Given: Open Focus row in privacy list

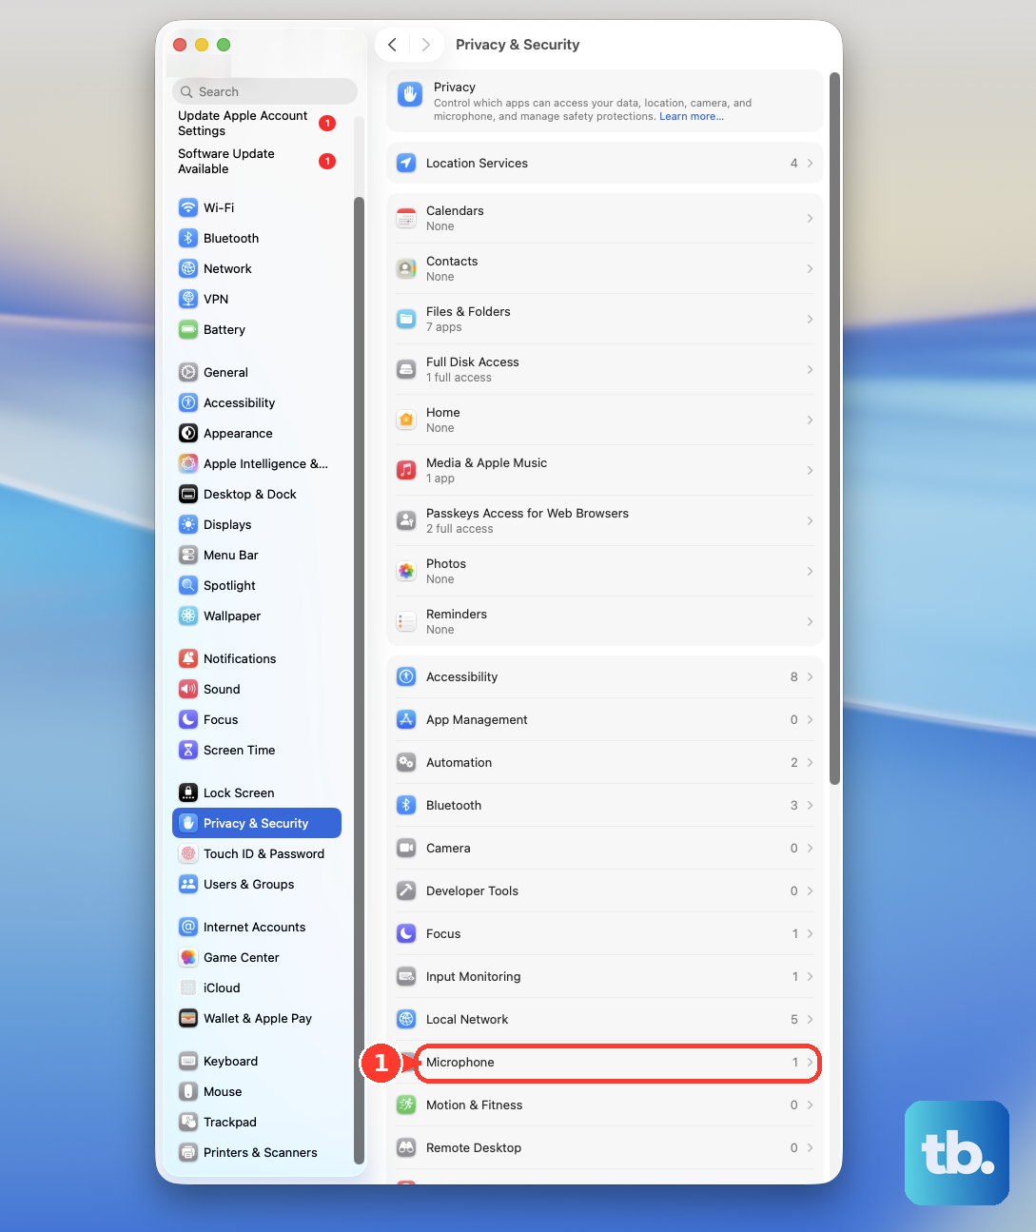Looking at the screenshot, I should [x=604, y=933].
